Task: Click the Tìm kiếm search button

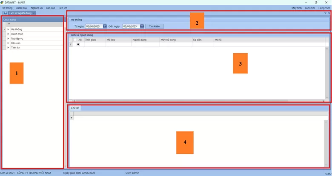Action: tap(154, 26)
